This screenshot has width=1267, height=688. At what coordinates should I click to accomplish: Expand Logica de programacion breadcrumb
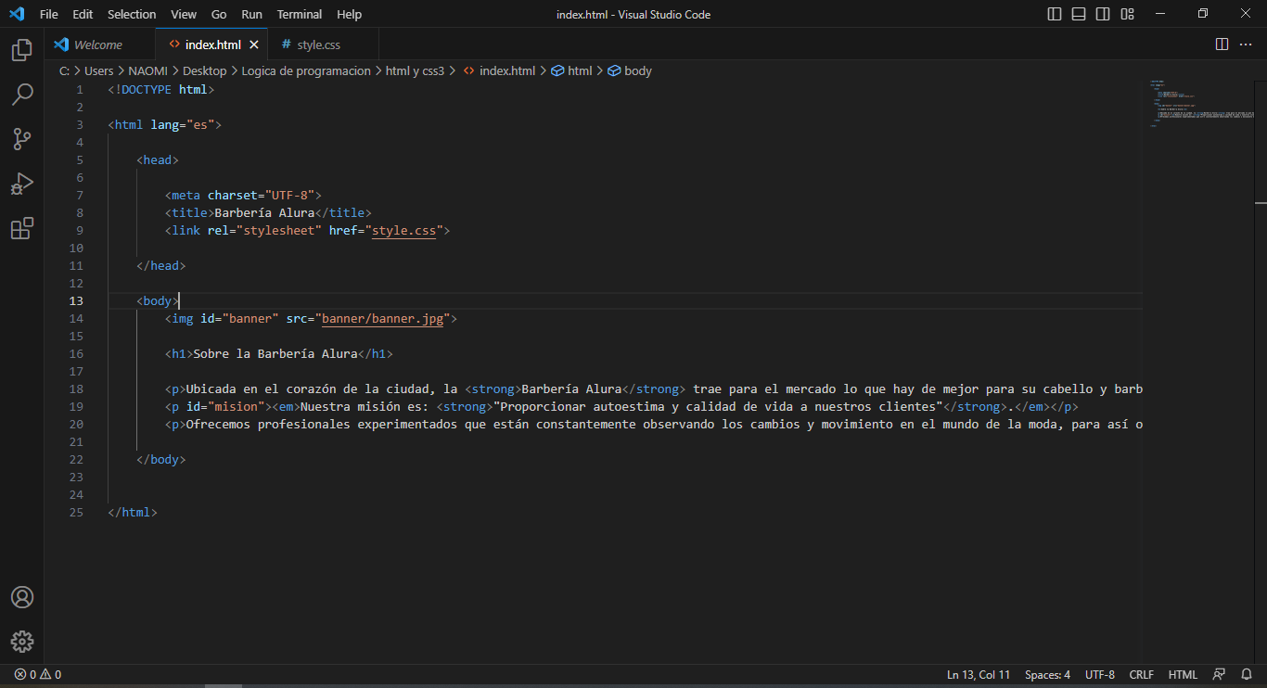pyautogui.click(x=306, y=70)
